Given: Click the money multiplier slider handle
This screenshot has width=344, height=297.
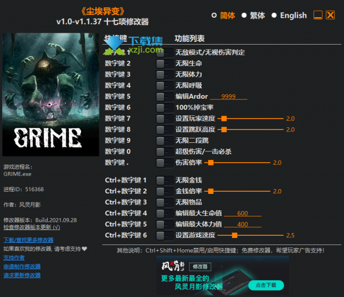Looking at the screenshot, I should tap(211, 191).
